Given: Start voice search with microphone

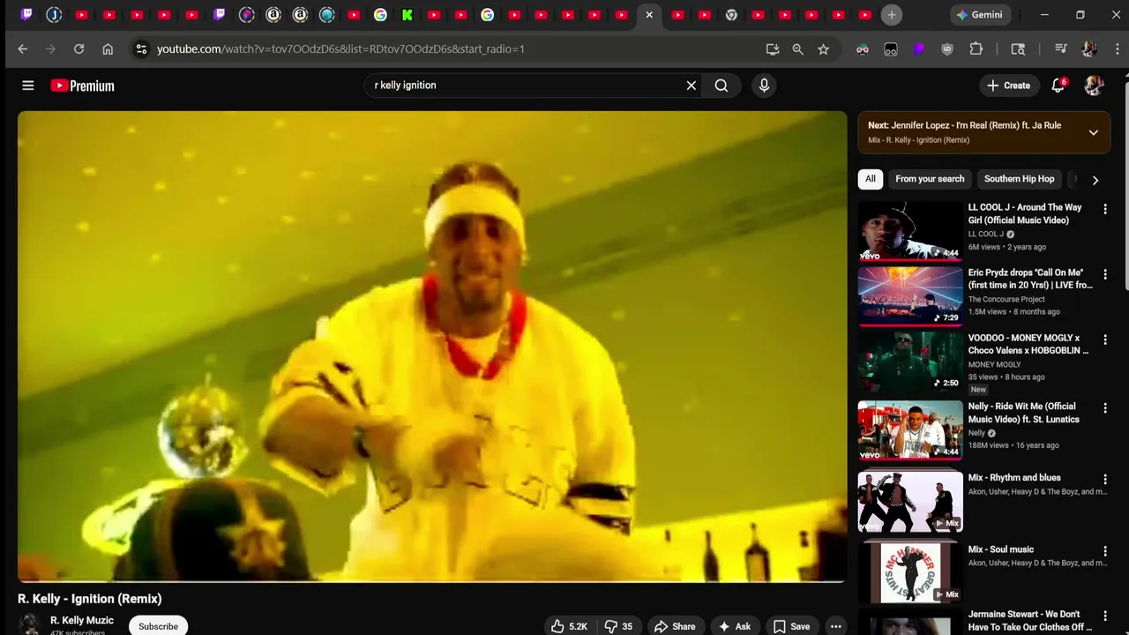Looking at the screenshot, I should click(x=764, y=86).
